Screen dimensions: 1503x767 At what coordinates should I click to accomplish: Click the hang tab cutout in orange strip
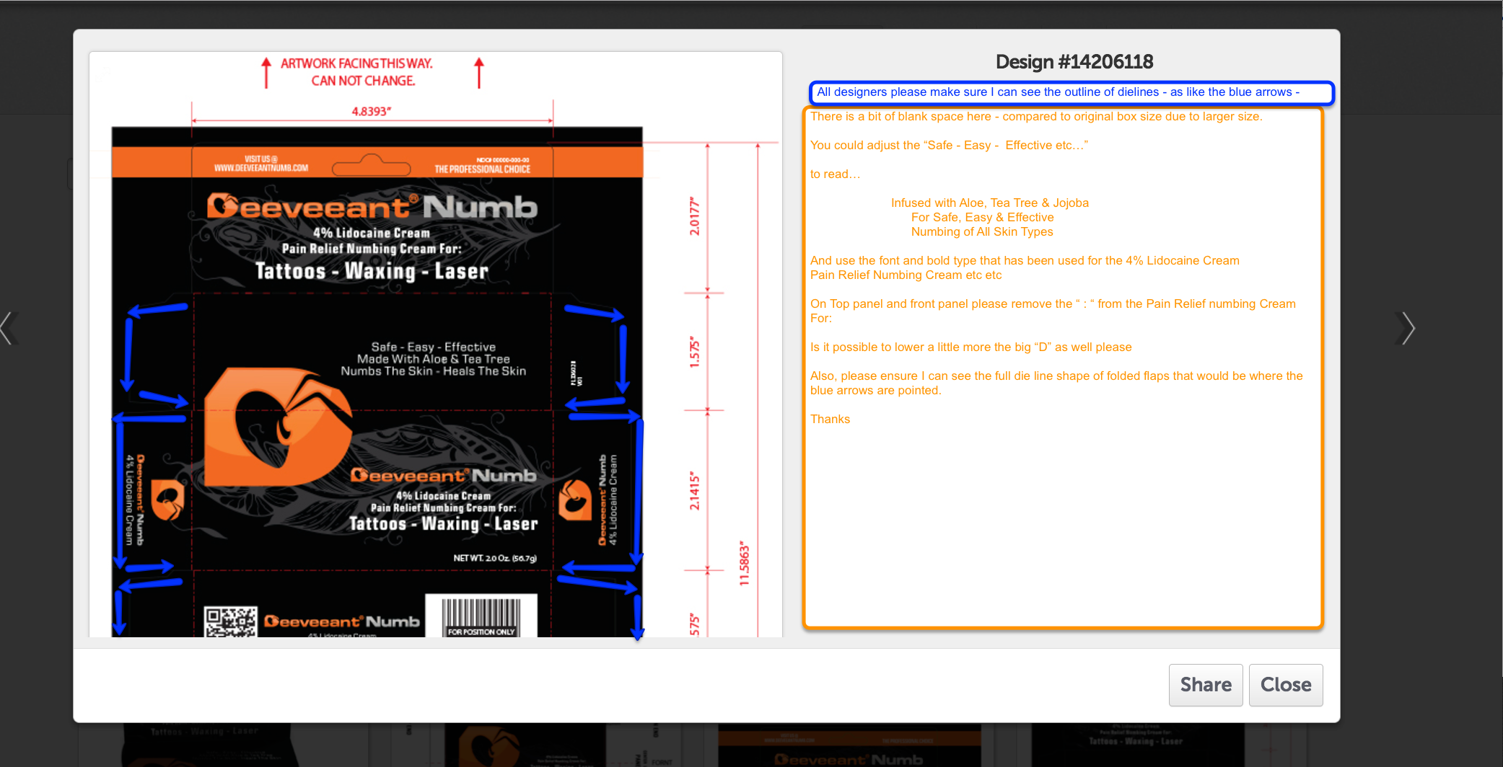coord(372,165)
